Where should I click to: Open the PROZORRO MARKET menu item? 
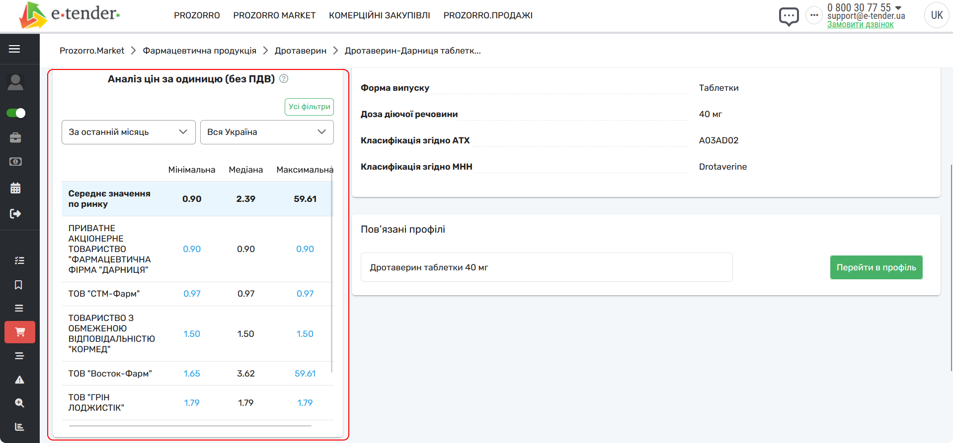click(274, 15)
